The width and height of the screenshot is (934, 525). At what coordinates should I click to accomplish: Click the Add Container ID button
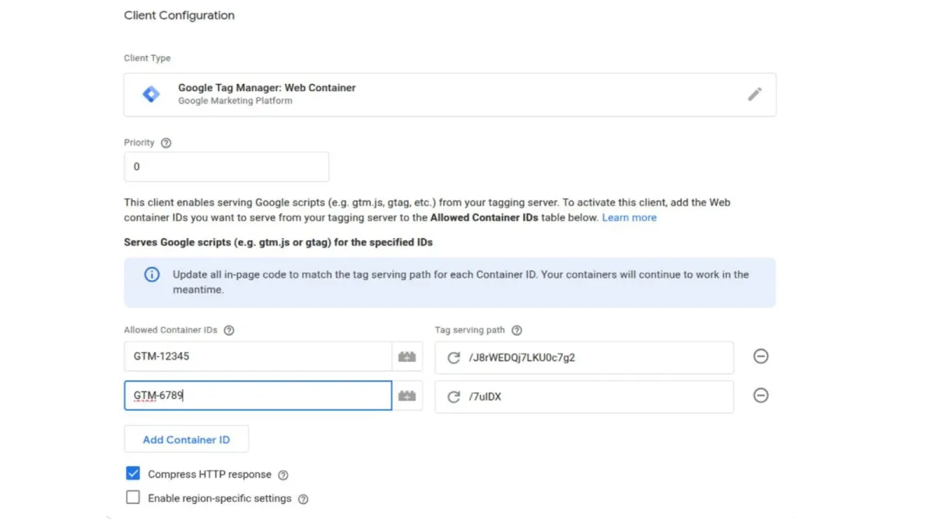[187, 439]
